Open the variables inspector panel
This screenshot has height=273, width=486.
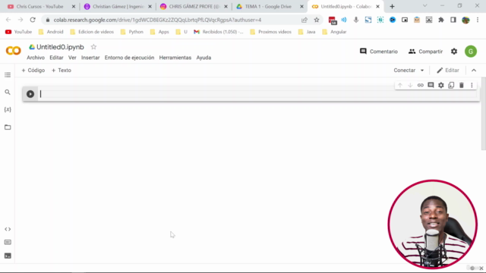(x=8, y=109)
